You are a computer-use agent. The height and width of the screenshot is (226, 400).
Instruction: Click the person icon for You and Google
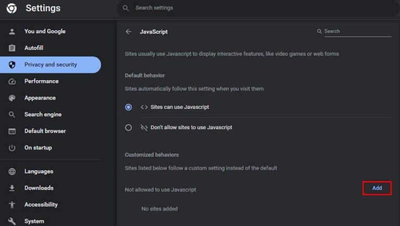pos(12,31)
